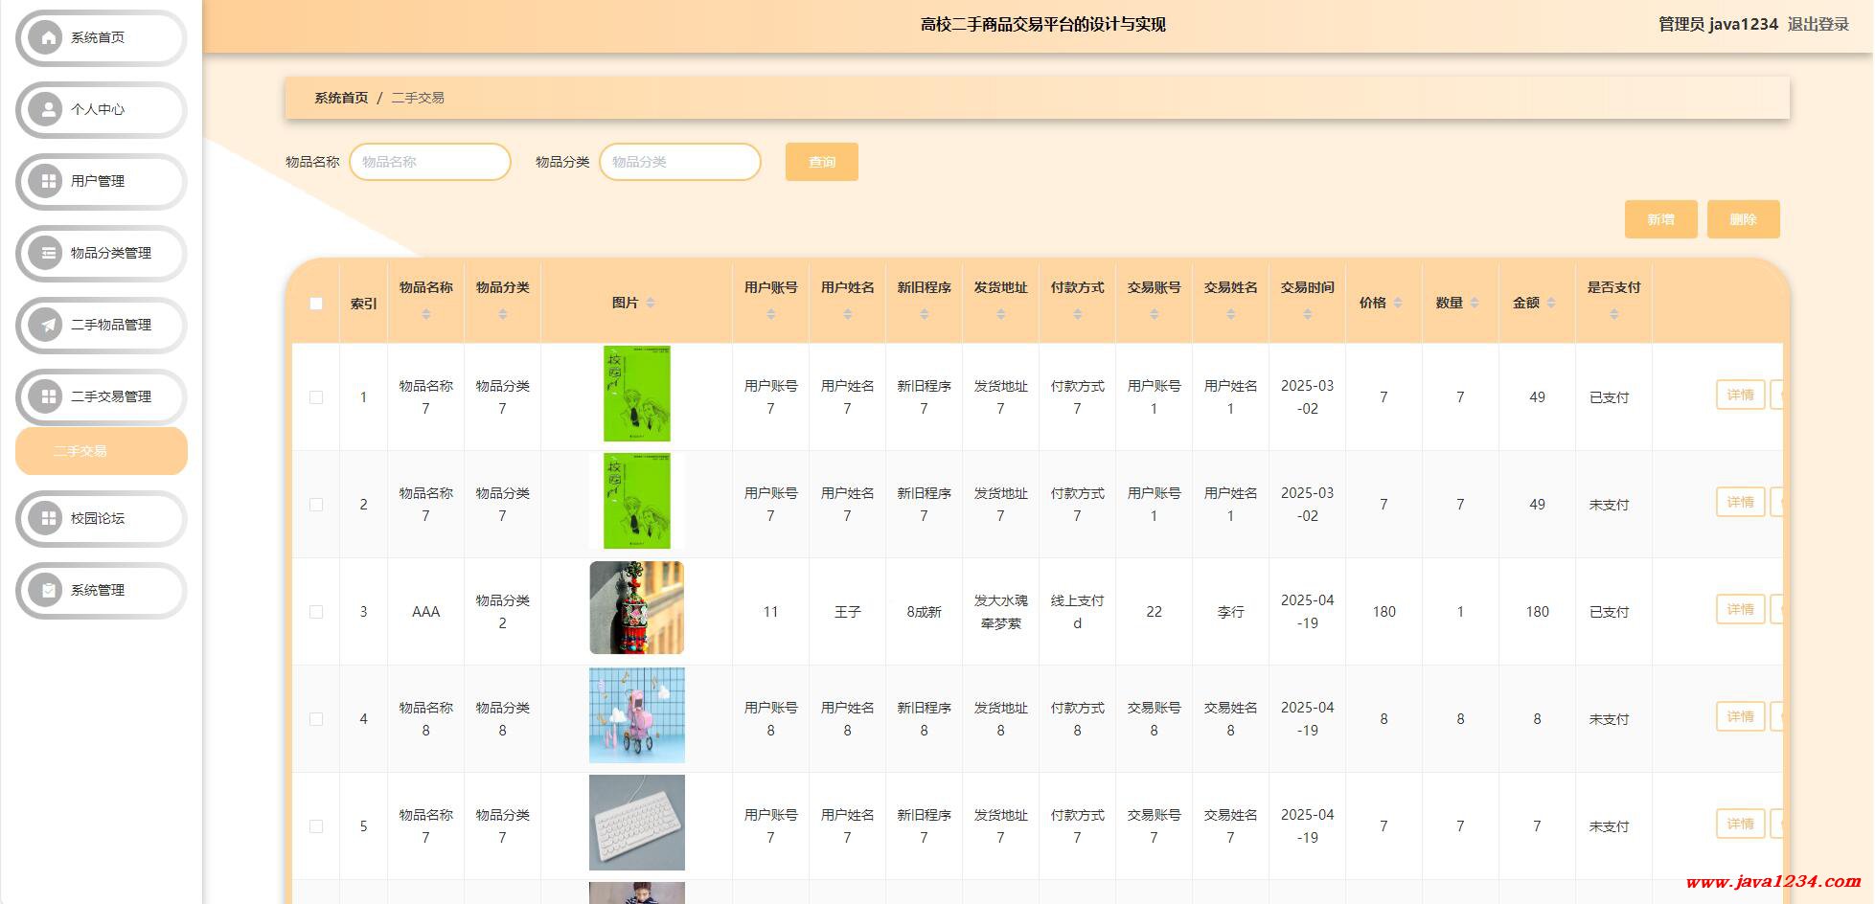Click the home icon beside 系统首页

tap(46, 37)
